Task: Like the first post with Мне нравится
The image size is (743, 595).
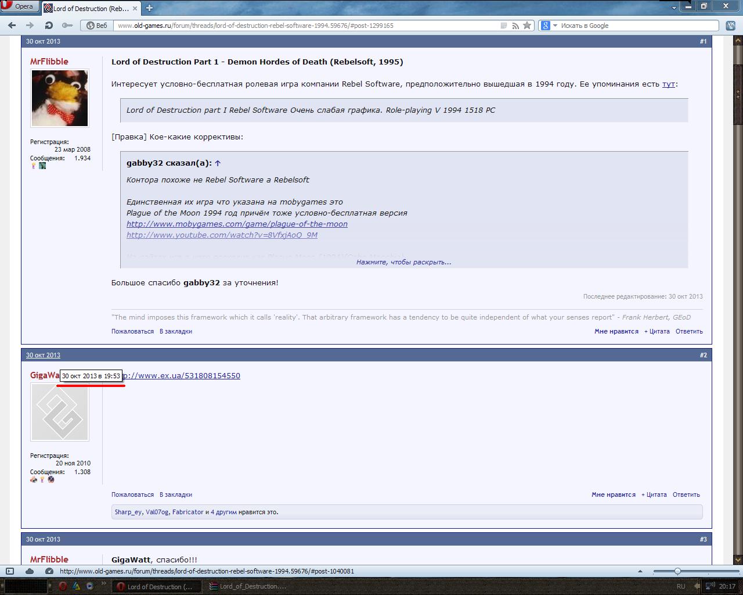Action: point(616,331)
